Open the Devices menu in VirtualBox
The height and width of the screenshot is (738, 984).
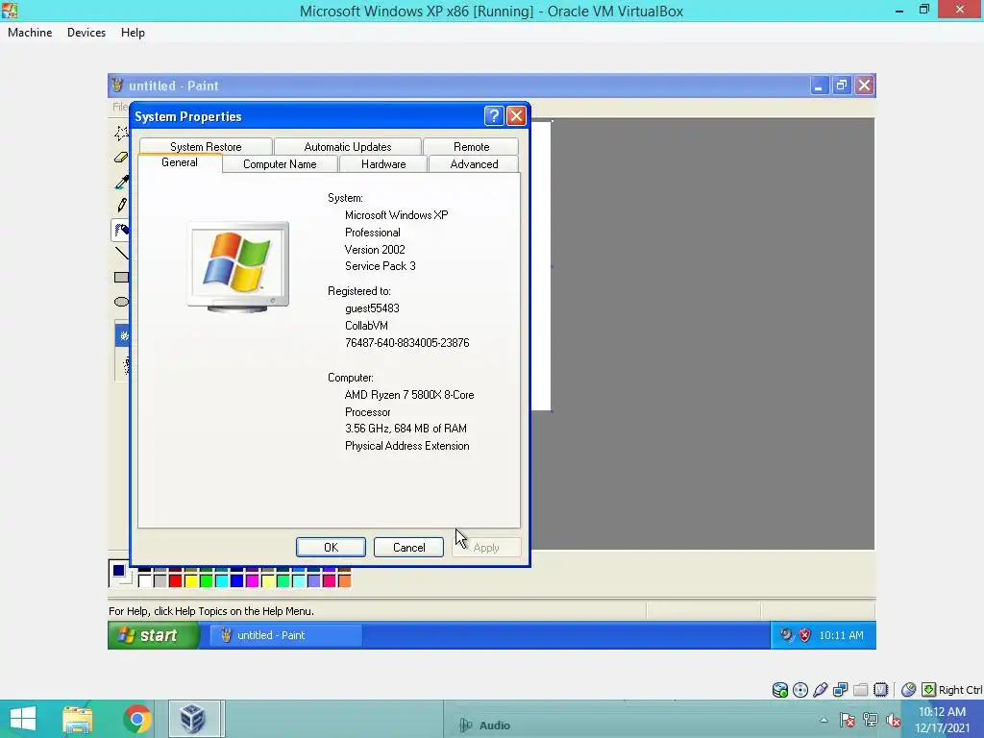click(86, 33)
